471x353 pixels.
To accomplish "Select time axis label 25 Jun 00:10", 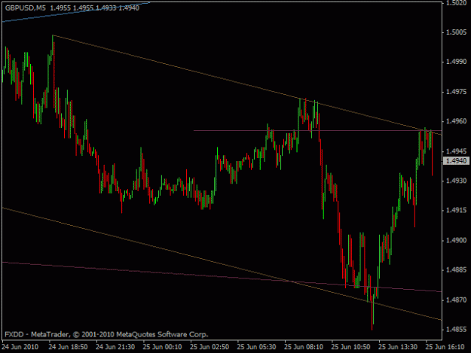I will pos(163,347).
